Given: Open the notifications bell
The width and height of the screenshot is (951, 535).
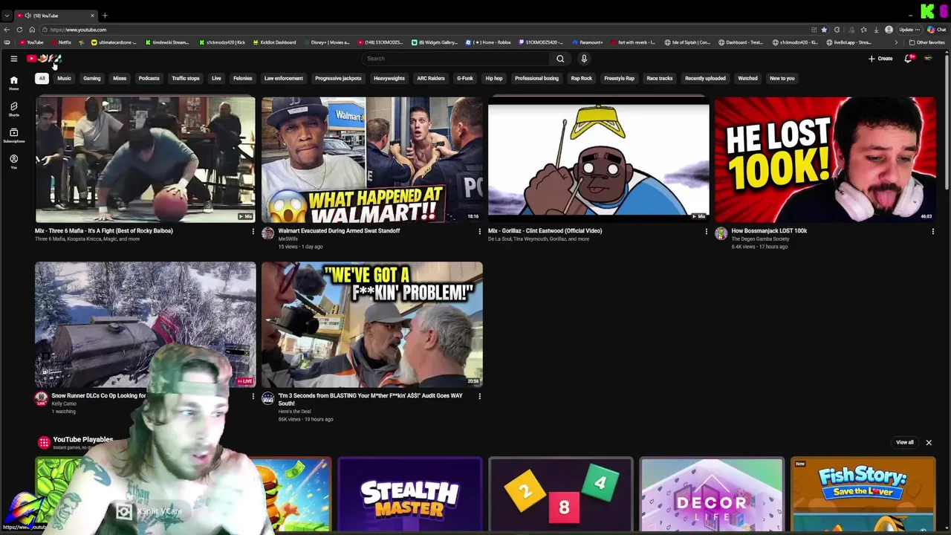Looking at the screenshot, I should pos(908,59).
